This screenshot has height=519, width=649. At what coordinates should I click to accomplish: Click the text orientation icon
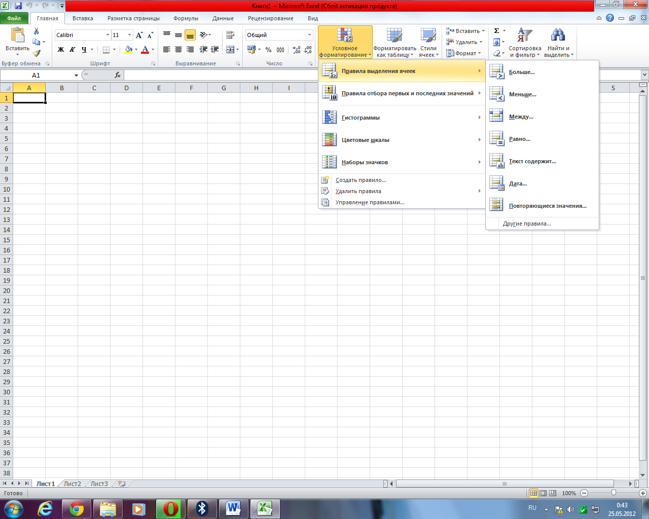tap(203, 35)
